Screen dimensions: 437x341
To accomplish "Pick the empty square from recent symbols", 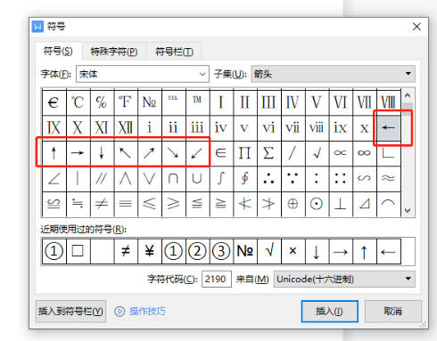I will pos(78,251).
